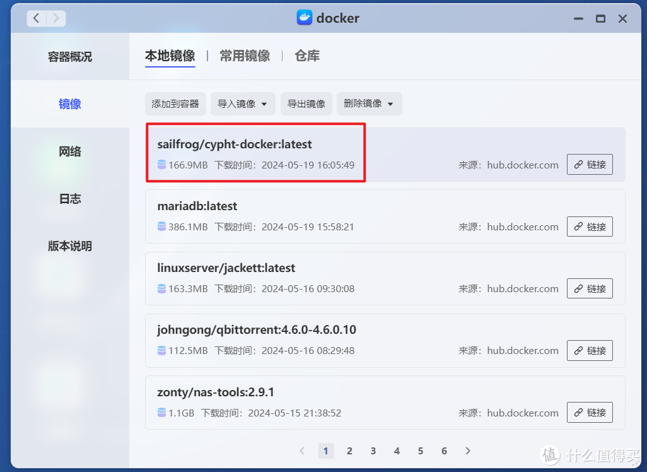The image size is (647, 472).
Task: Click 链接 button for zonty/nas-tools
Action: (x=590, y=412)
